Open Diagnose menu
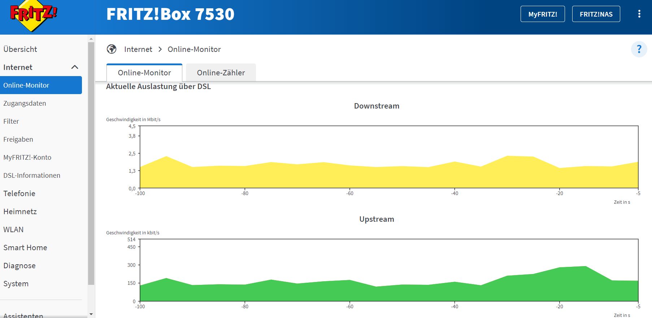The height and width of the screenshot is (318, 652). [19, 265]
